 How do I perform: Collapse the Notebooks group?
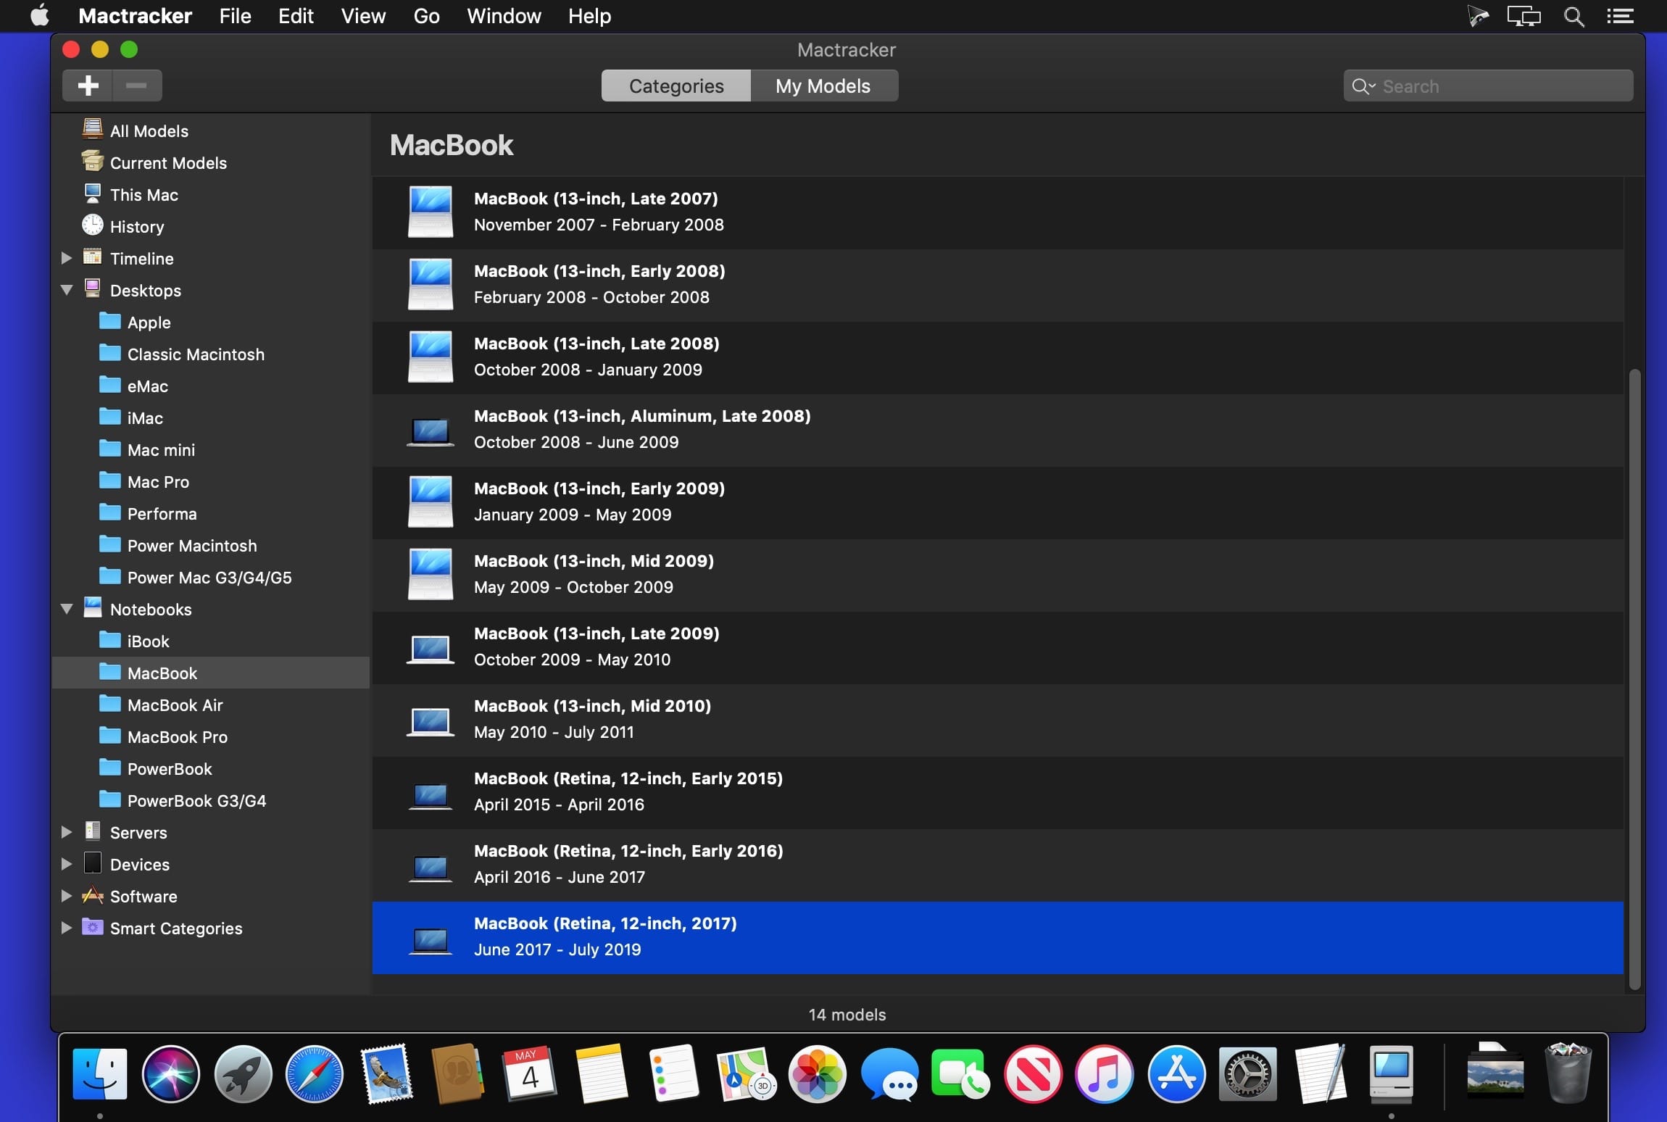tap(67, 610)
